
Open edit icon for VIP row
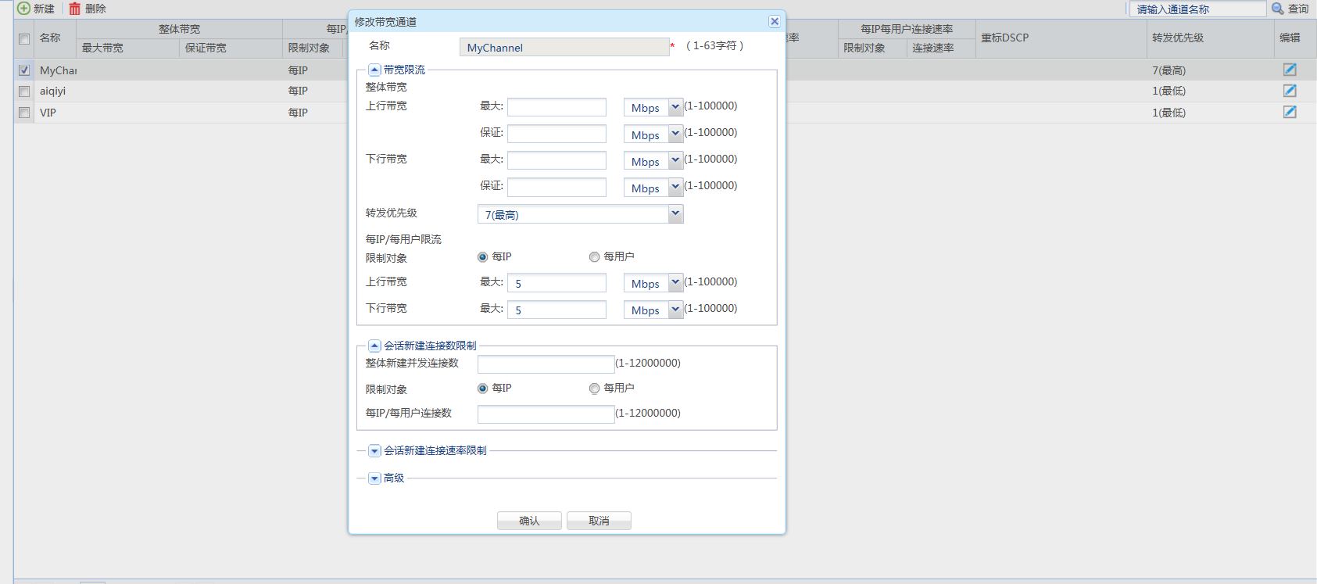pyautogui.click(x=1290, y=112)
